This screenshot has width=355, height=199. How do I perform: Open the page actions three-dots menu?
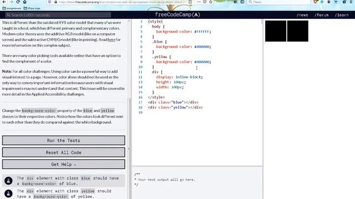(199, 2)
